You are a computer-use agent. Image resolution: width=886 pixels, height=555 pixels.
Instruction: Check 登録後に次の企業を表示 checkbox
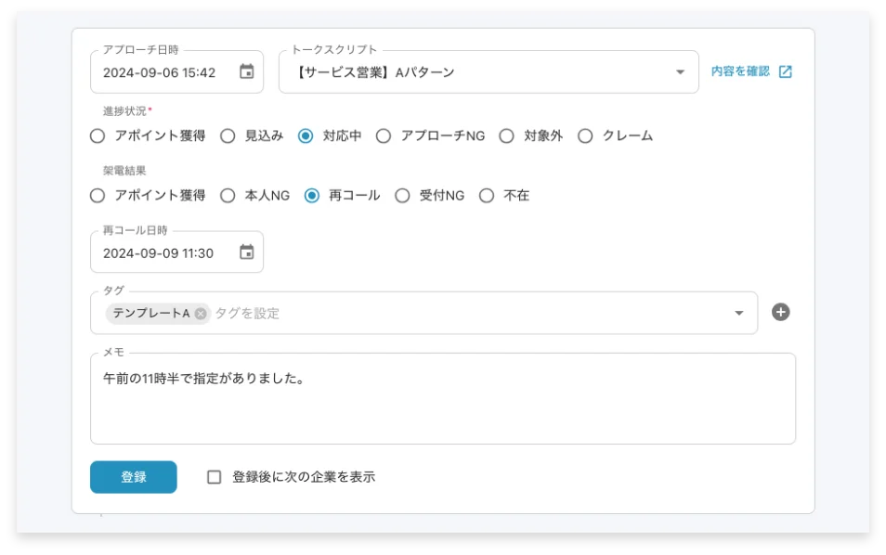click(215, 477)
